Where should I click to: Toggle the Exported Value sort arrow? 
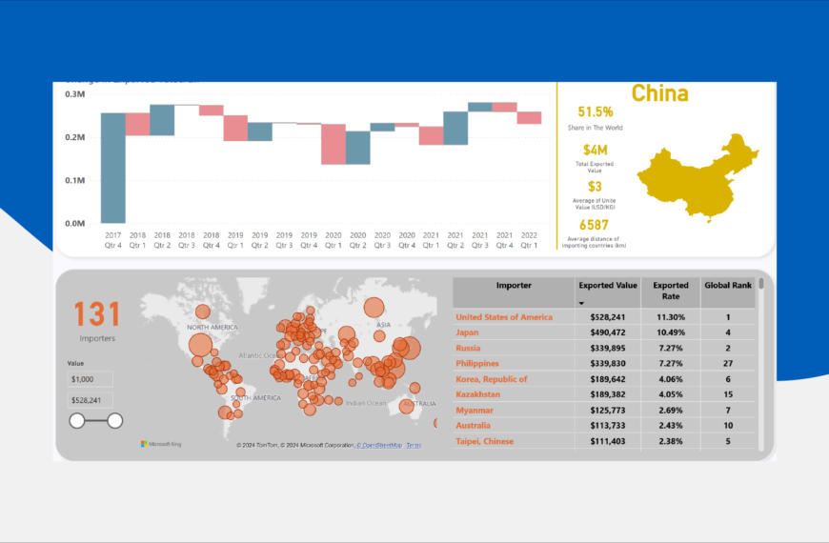coord(581,304)
